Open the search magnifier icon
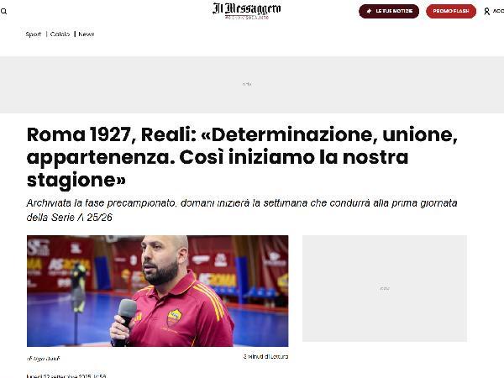 pos(4,12)
